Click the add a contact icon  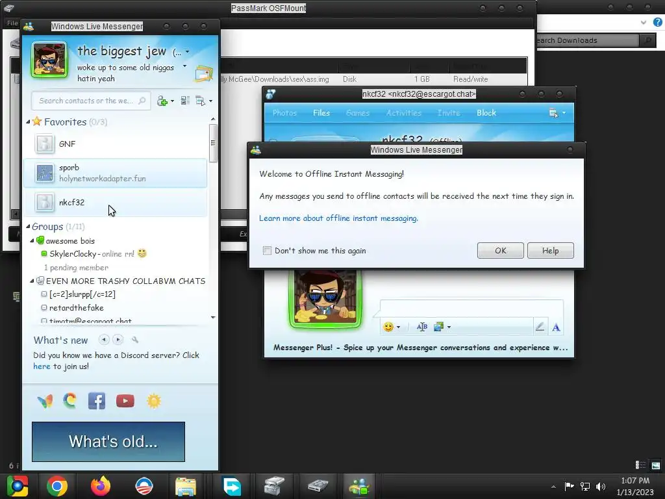click(162, 101)
